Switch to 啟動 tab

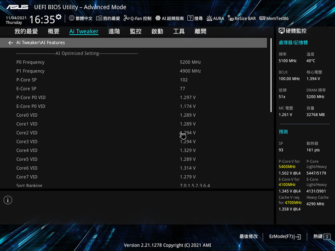coord(157,31)
